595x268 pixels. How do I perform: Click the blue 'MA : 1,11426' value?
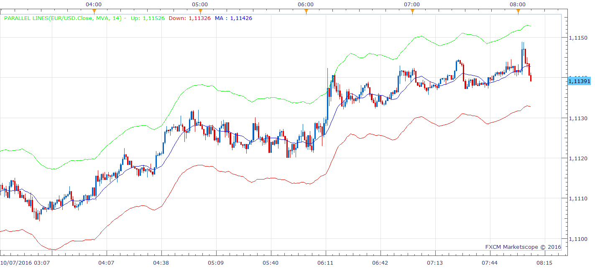(x=233, y=18)
